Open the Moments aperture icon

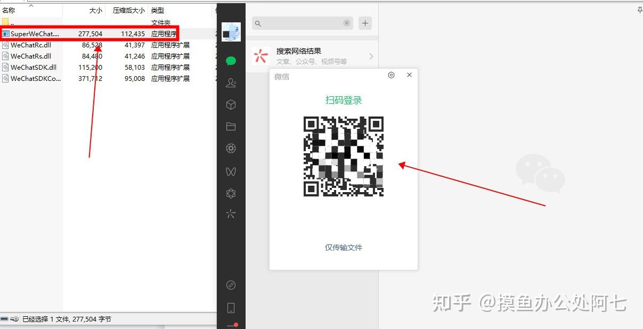point(231,148)
